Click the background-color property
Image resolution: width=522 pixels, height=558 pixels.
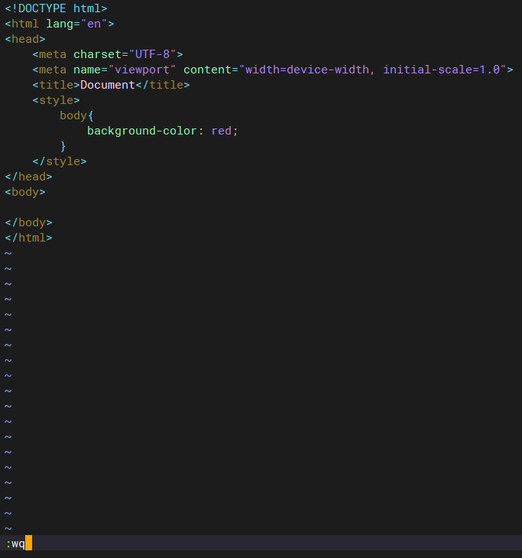(141, 131)
